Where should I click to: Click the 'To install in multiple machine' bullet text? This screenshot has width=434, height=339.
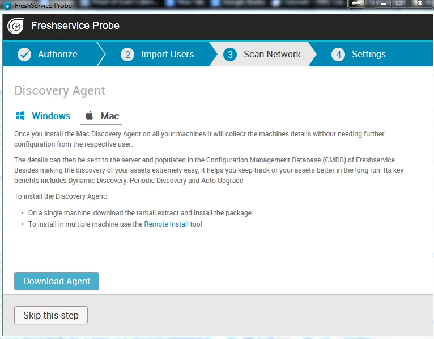pos(115,224)
